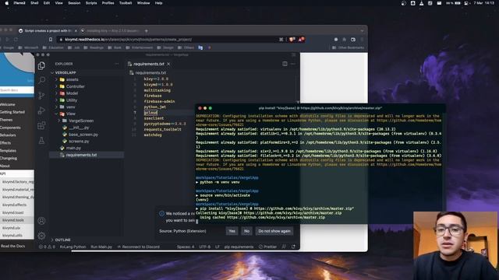Switch to the second browser tab about Kivy
Screen dimensions: 499x280
111,31
